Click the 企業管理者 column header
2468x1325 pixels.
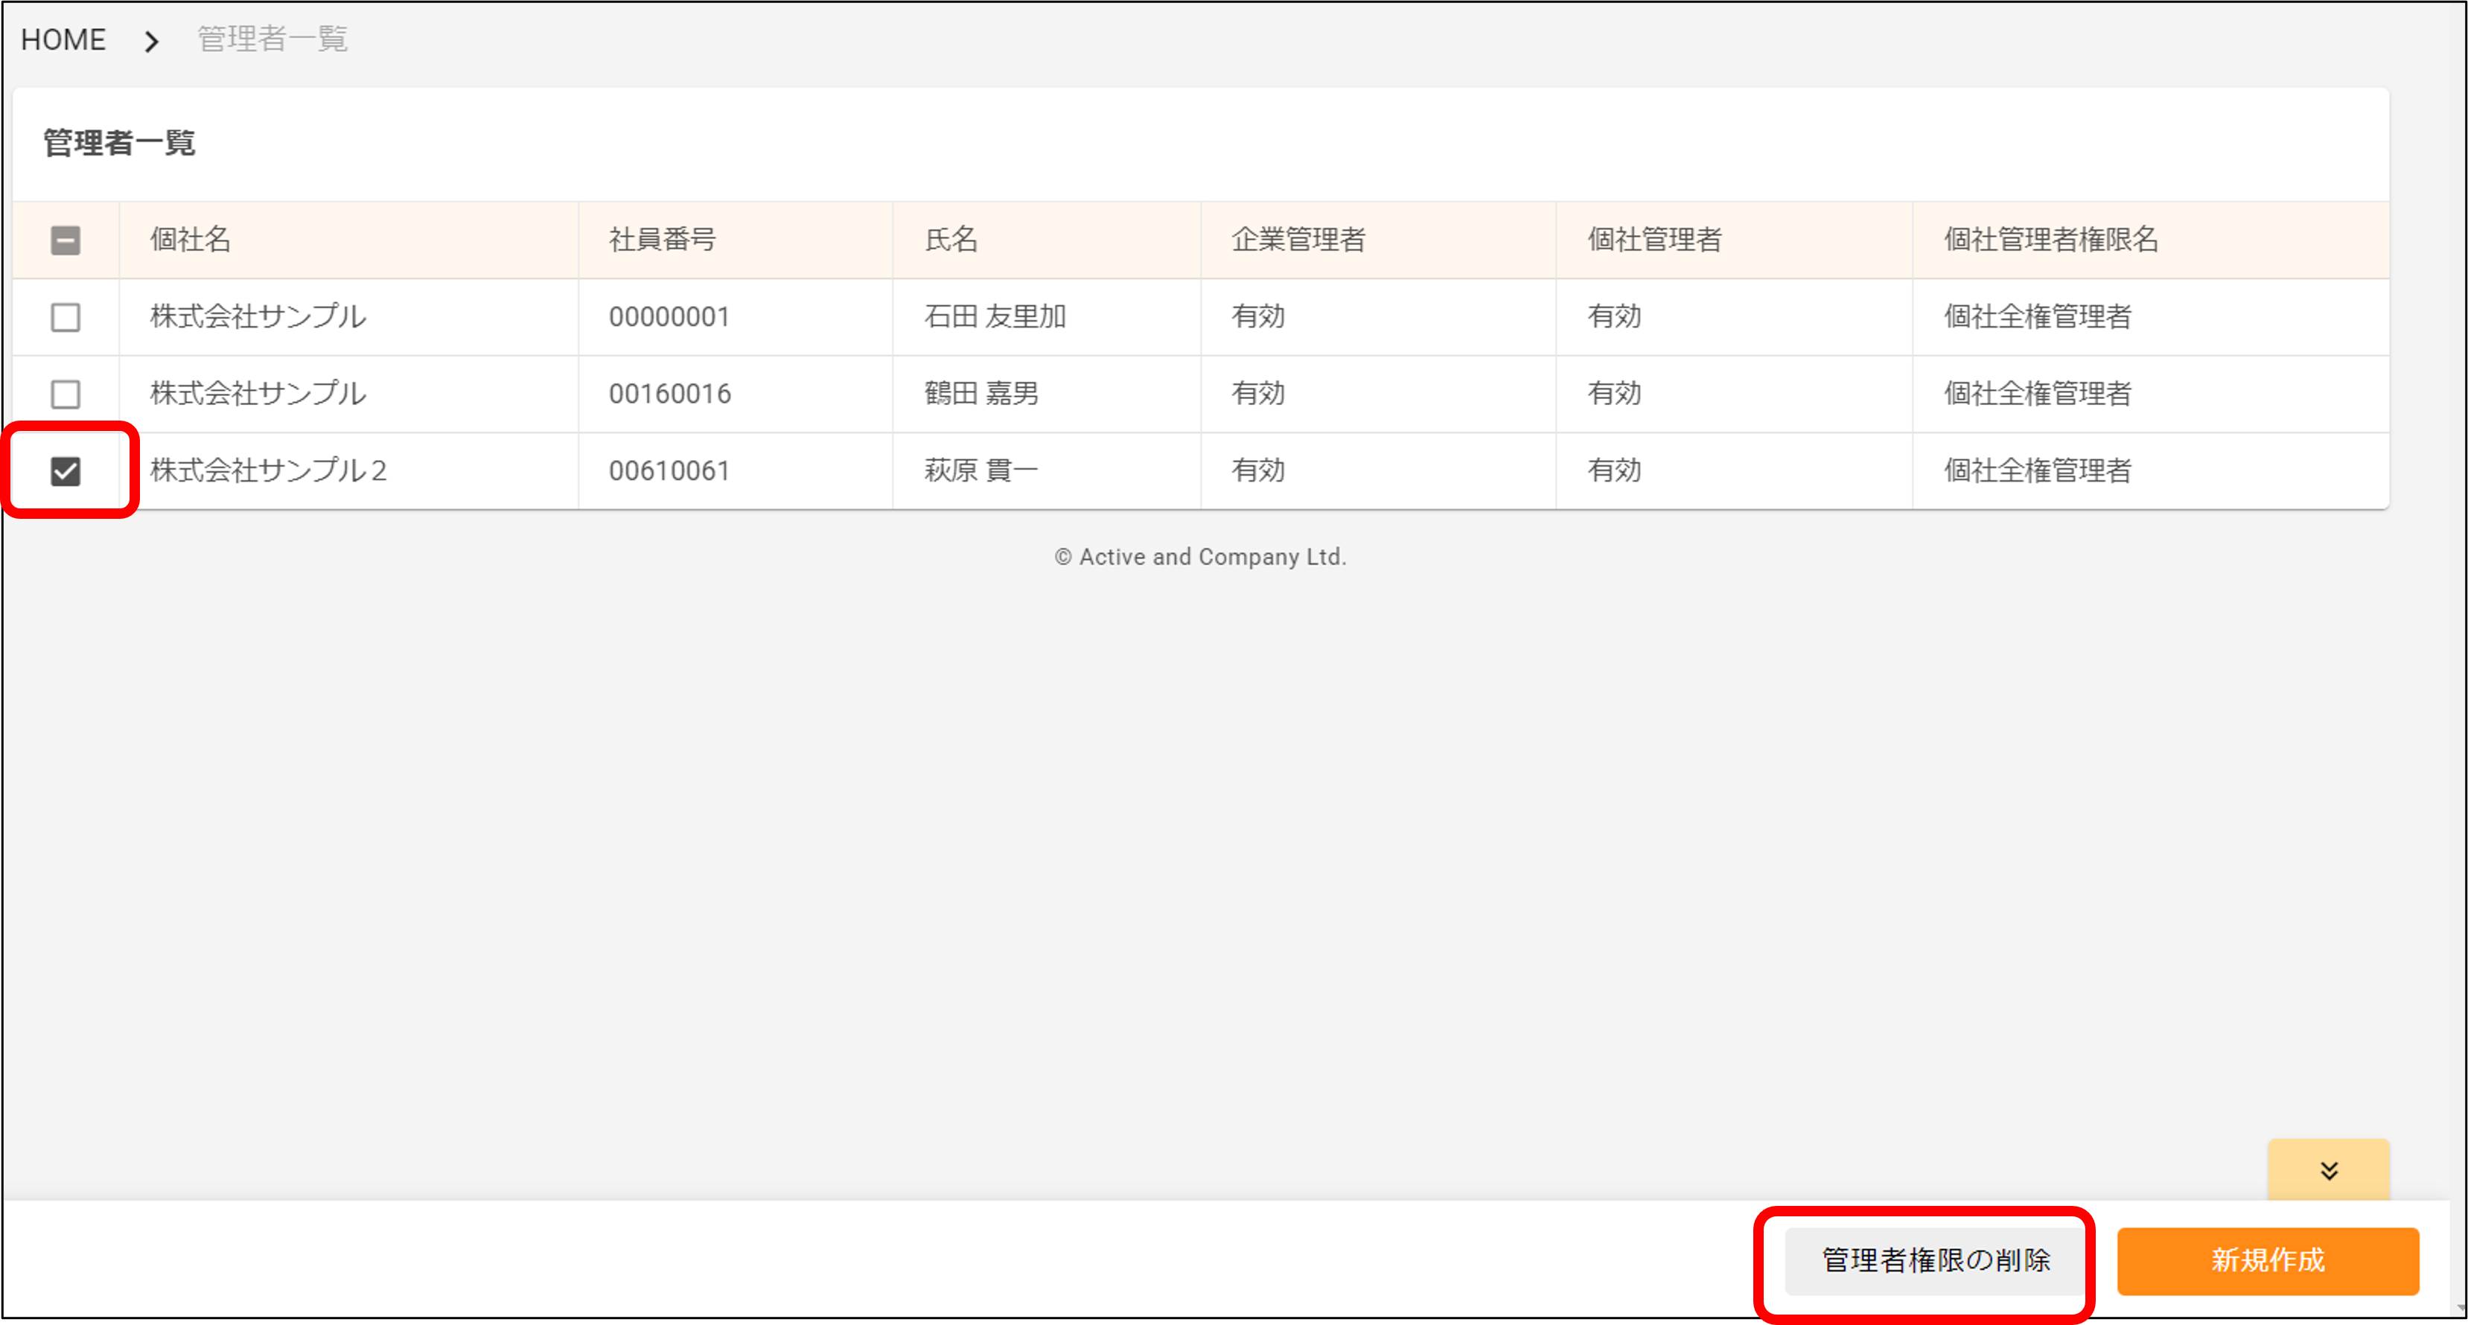pos(1297,240)
